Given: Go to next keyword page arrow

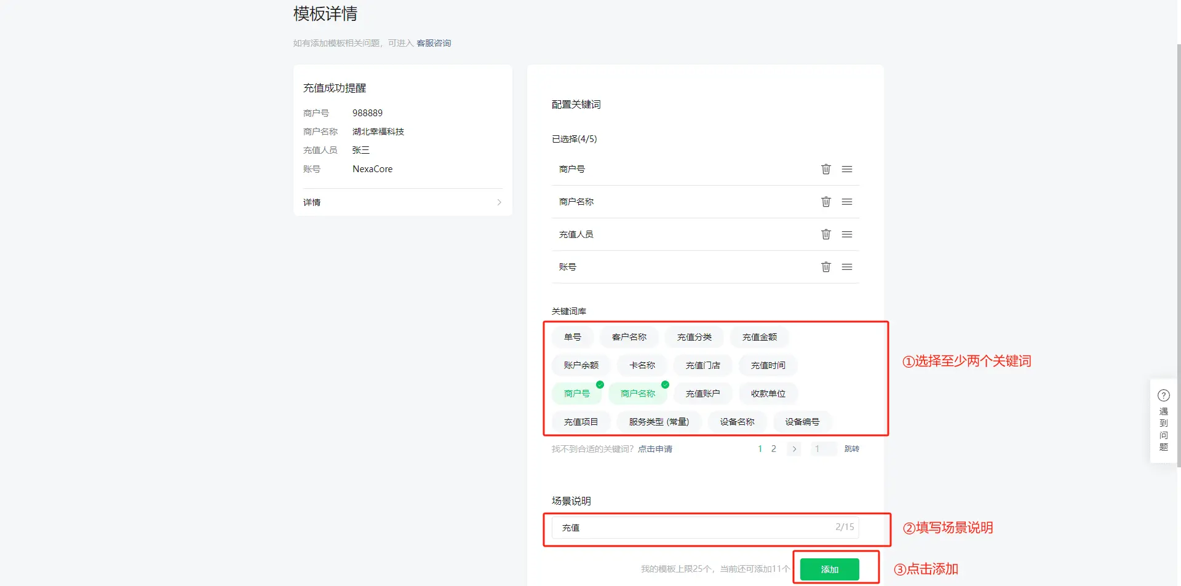Looking at the screenshot, I should [794, 449].
